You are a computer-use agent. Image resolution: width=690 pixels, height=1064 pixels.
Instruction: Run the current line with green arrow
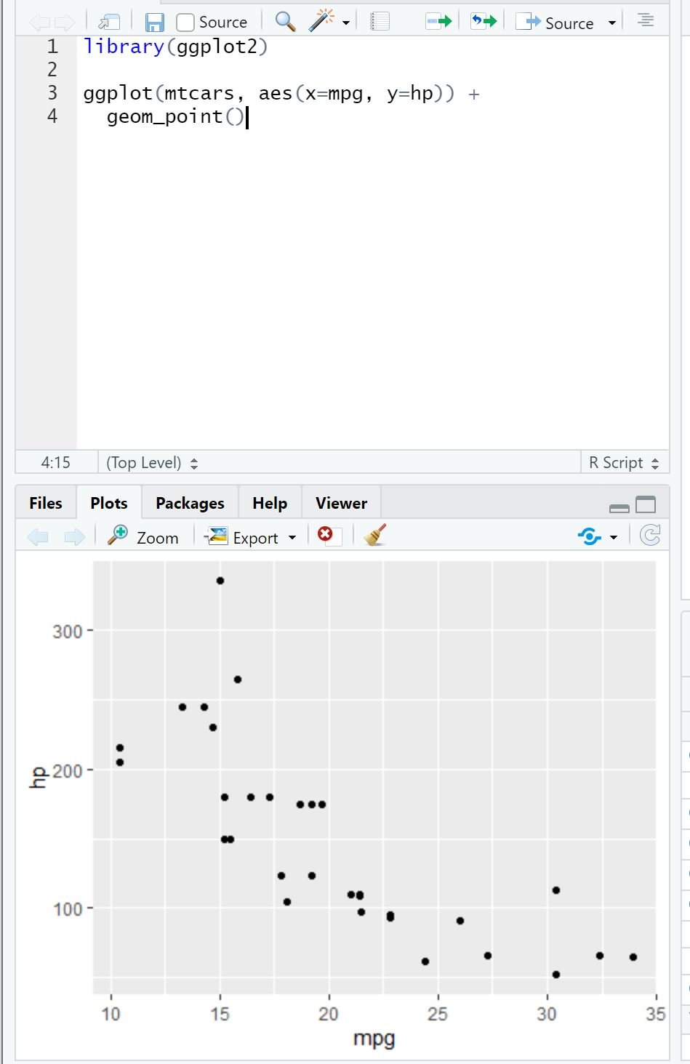point(438,22)
